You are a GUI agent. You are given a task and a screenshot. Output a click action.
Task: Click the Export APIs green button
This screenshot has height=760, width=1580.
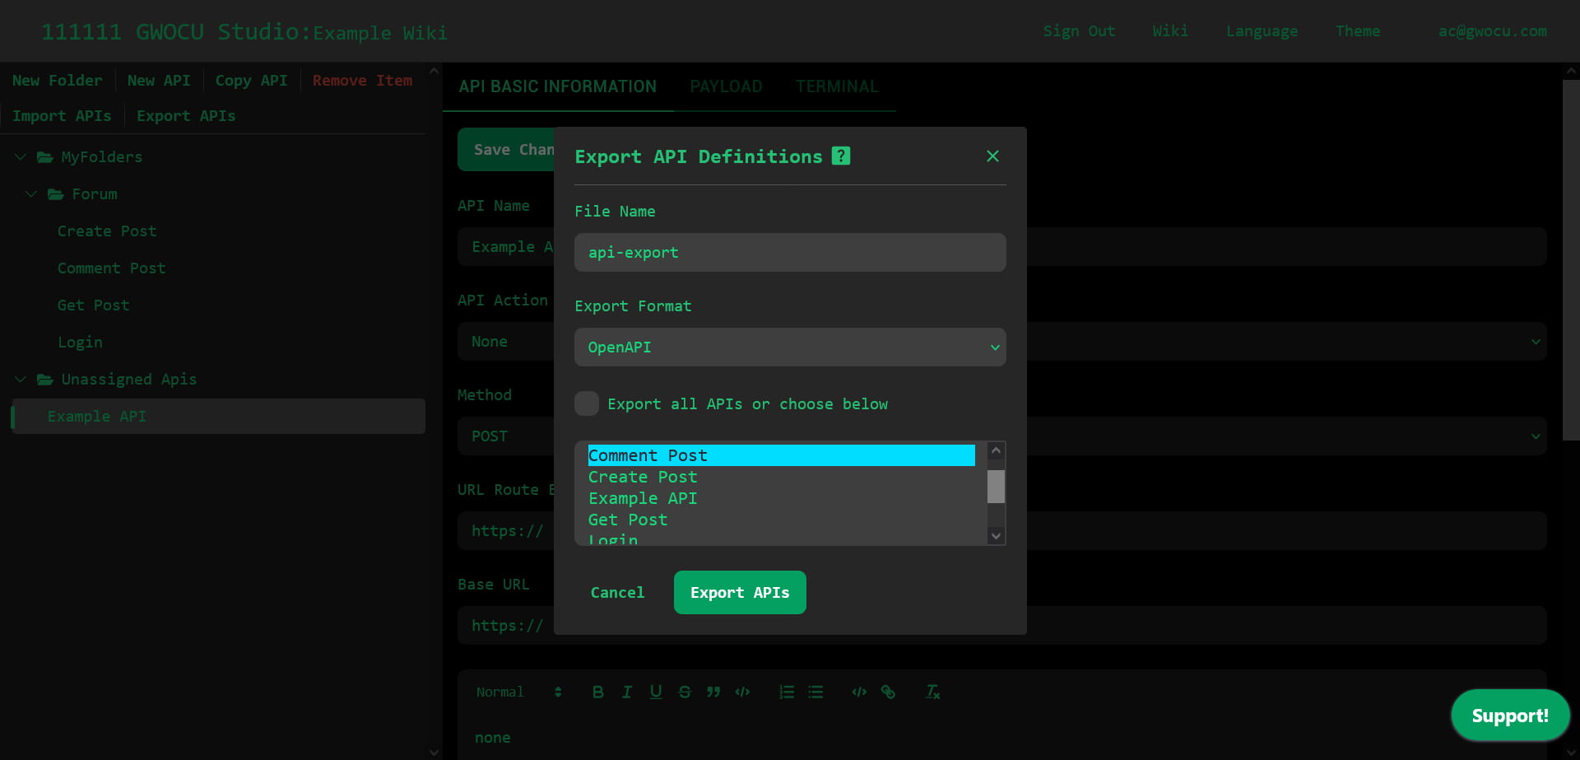point(740,592)
